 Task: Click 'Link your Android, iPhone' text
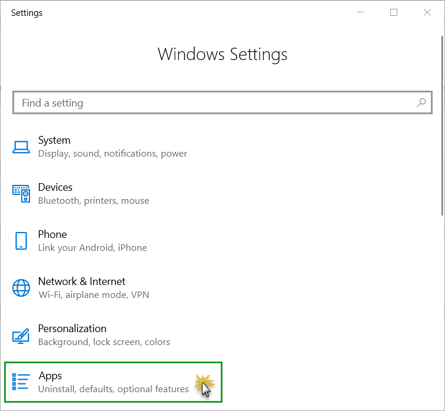(x=92, y=248)
